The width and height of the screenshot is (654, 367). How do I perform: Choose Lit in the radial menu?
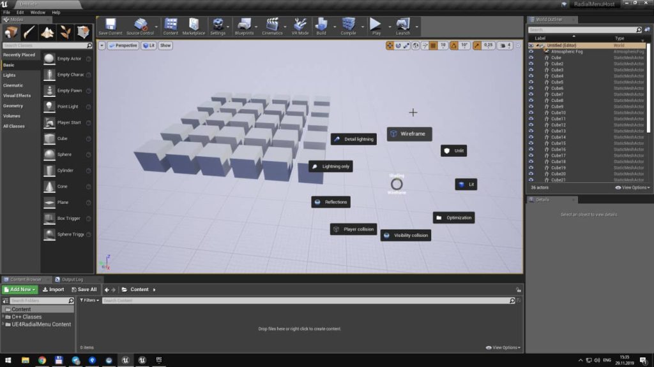tap(466, 184)
